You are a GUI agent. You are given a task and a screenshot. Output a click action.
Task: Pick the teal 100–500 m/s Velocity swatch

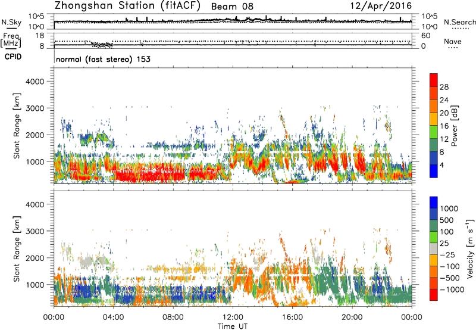tap(434, 226)
